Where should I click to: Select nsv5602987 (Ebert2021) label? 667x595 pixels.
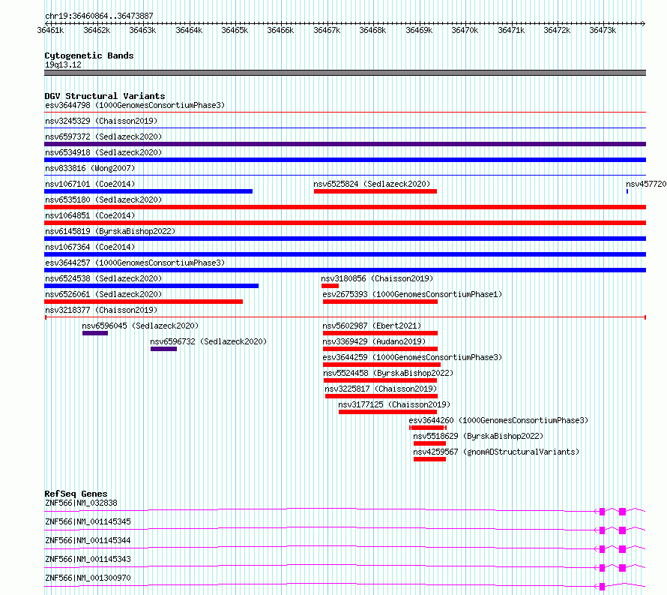tap(372, 326)
